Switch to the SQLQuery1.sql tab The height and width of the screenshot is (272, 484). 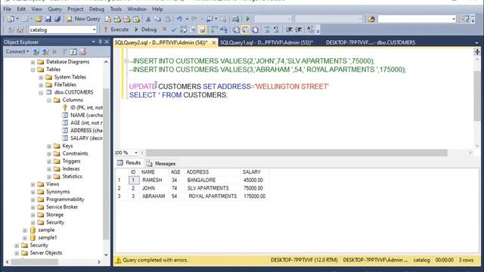point(266,42)
